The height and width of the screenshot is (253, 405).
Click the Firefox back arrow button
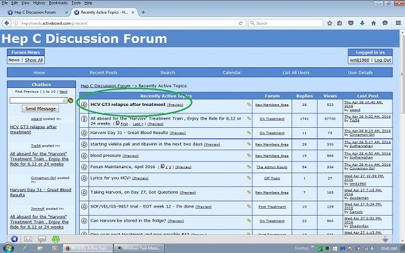8,23
